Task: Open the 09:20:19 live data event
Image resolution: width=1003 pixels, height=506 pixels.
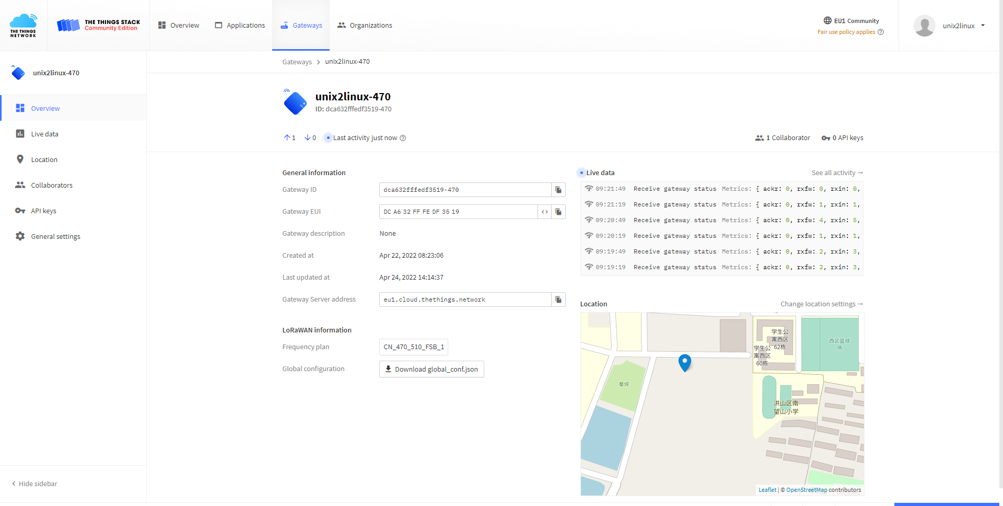Action: tap(721, 236)
